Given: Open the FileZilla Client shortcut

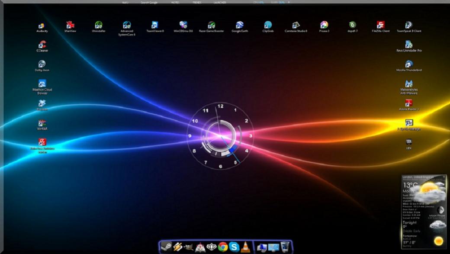Looking at the screenshot, I should point(380,26).
